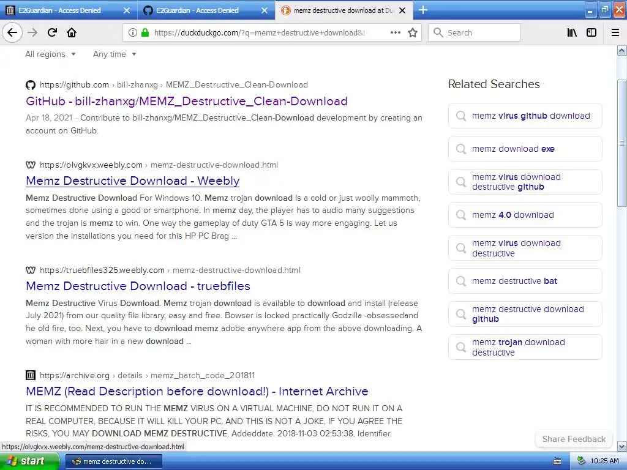This screenshot has height=470, width=627.
Task: Open the Windows Start menu
Action: point(29,461)
